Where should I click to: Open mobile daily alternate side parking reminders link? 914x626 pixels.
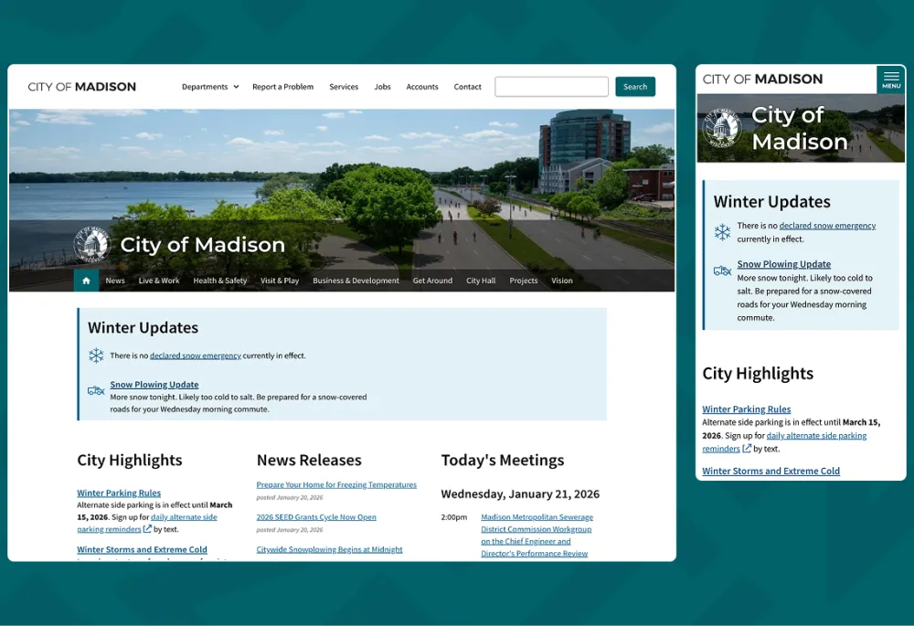point(784,441)
